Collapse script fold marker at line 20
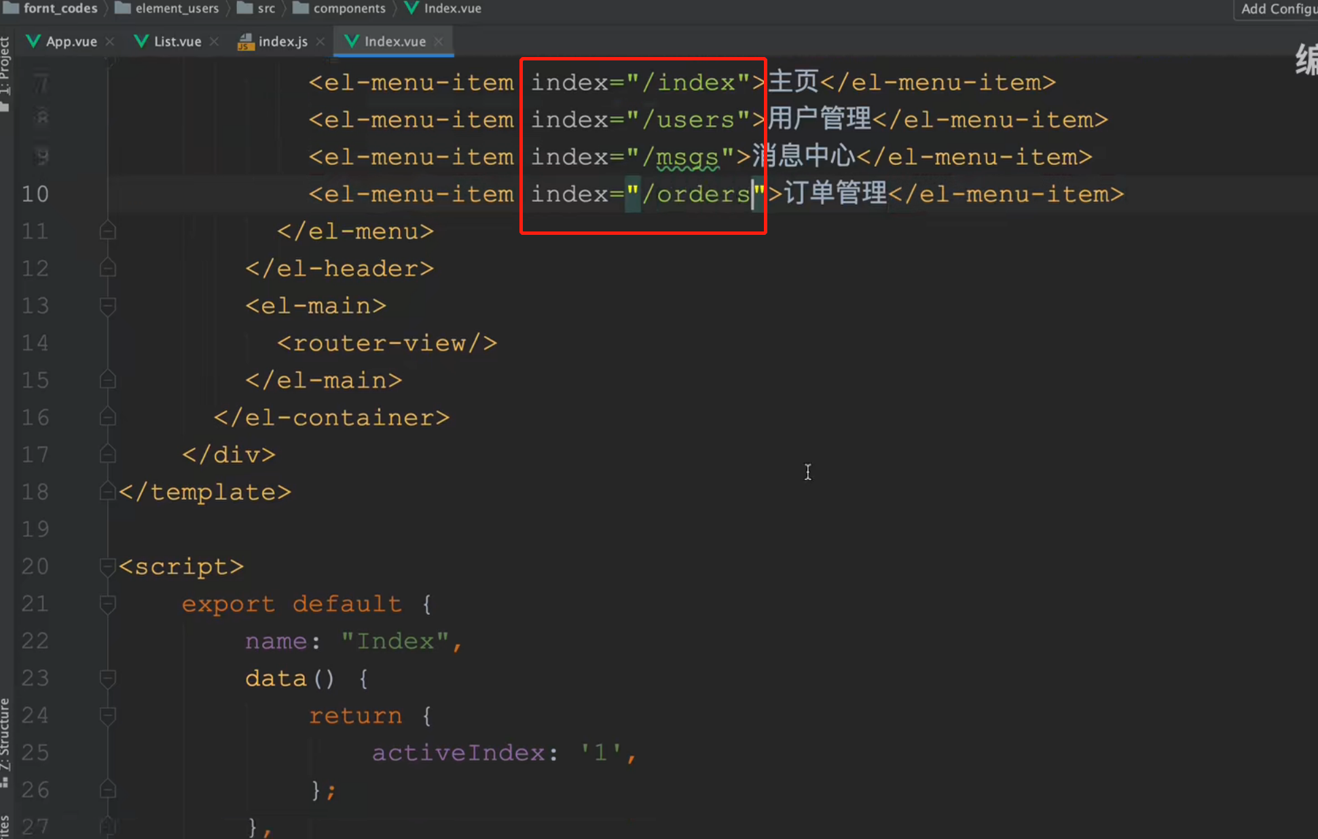The image size is (1318, 839). coord(107,566)
